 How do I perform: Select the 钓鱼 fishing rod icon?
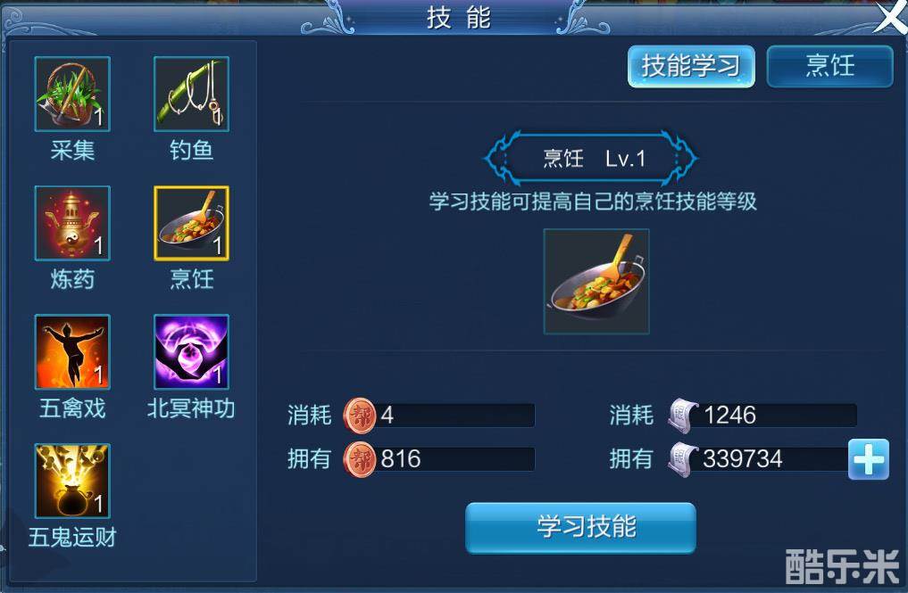click(x=191, y=94)
